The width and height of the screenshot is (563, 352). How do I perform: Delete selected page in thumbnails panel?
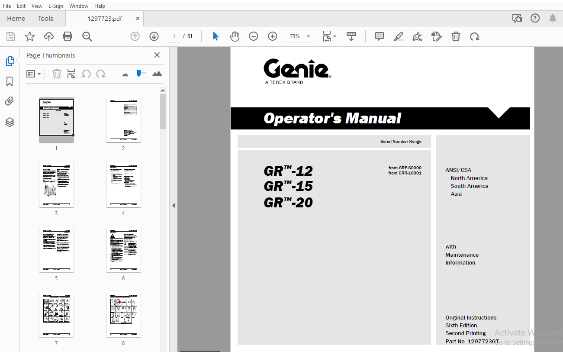[57, 74]
